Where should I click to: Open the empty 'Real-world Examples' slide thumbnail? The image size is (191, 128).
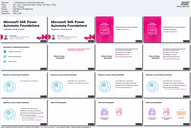point(72,112)
